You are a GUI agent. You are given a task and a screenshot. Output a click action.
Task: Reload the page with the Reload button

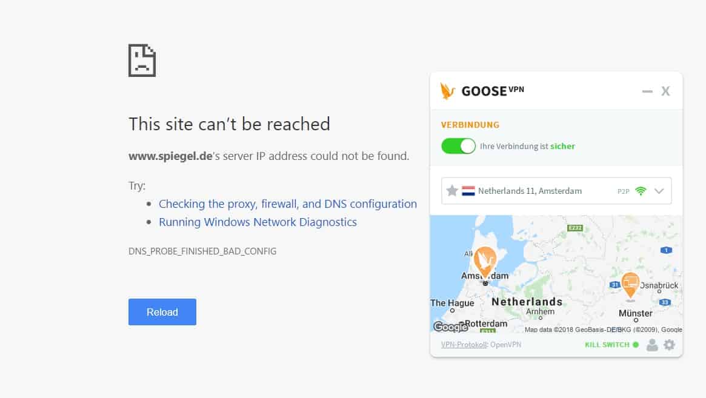pos(162,312)
